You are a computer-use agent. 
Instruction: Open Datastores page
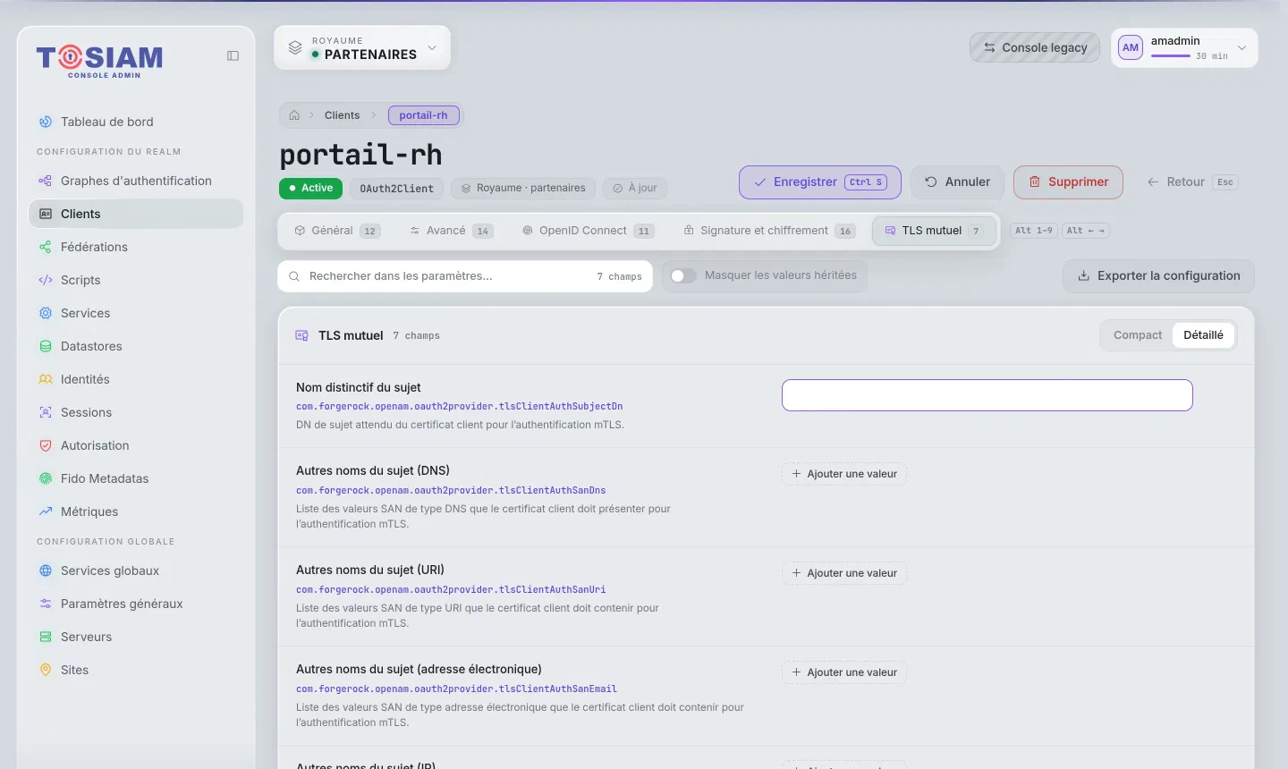point(136,346)
